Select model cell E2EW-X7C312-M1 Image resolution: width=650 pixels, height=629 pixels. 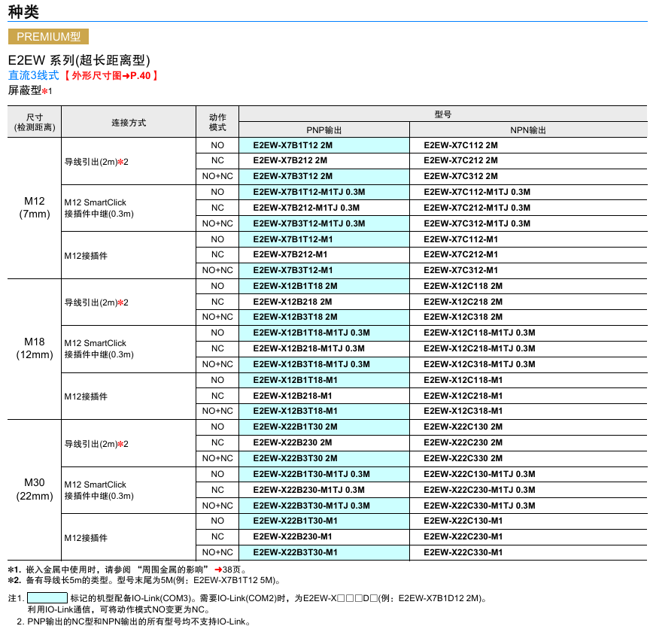click(460, 270)
